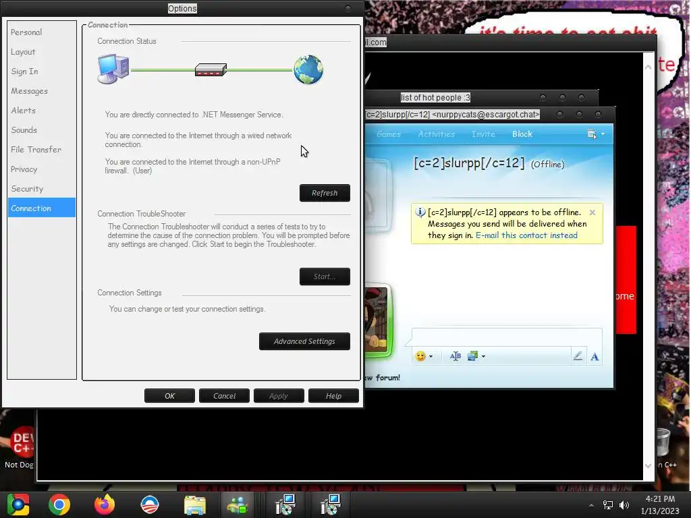Expand the emoticon dropdown arrow
The width and height of the screenshot is (691, 518).
click(x=431, y=356)
